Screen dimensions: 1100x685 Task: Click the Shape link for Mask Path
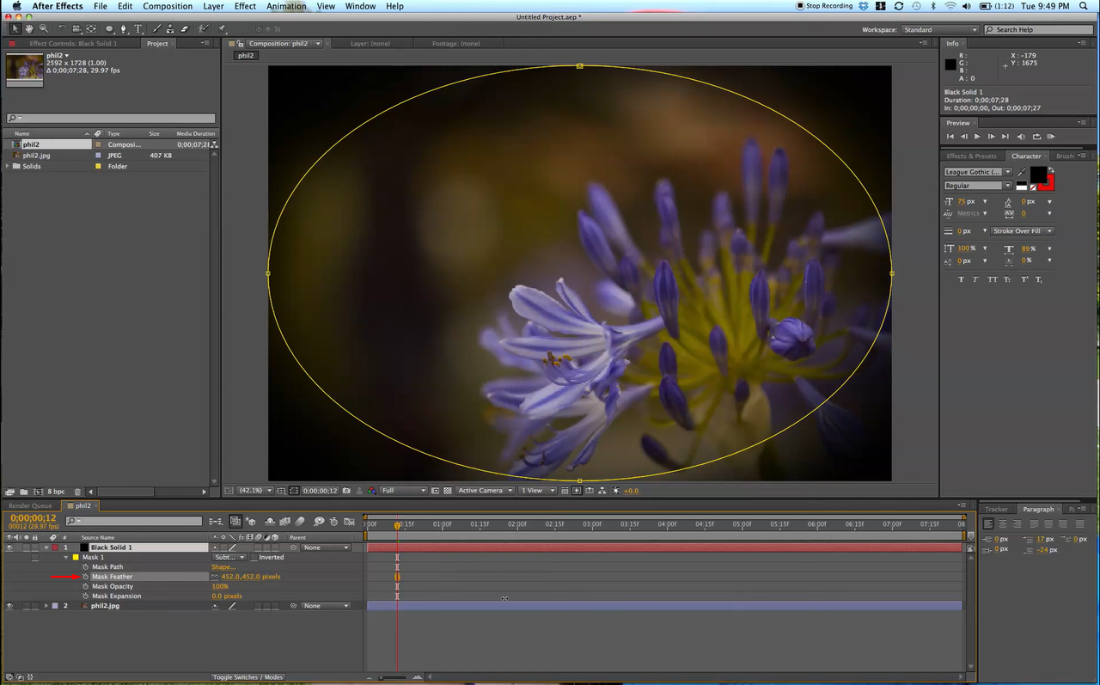[223, 566]
